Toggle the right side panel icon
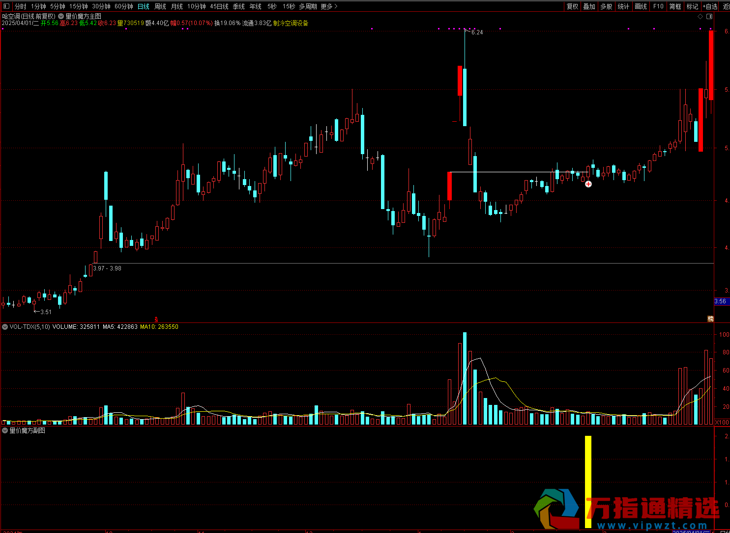This screenshot has width=730, height=533. coord(709,16)
